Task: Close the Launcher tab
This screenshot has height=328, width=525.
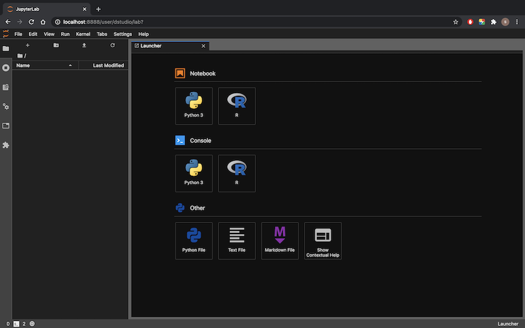Action: point(203,46)
